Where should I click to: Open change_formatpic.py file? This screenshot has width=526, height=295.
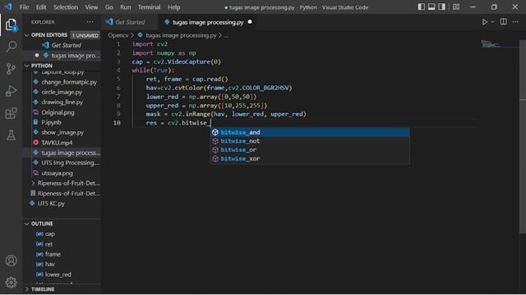62,82
